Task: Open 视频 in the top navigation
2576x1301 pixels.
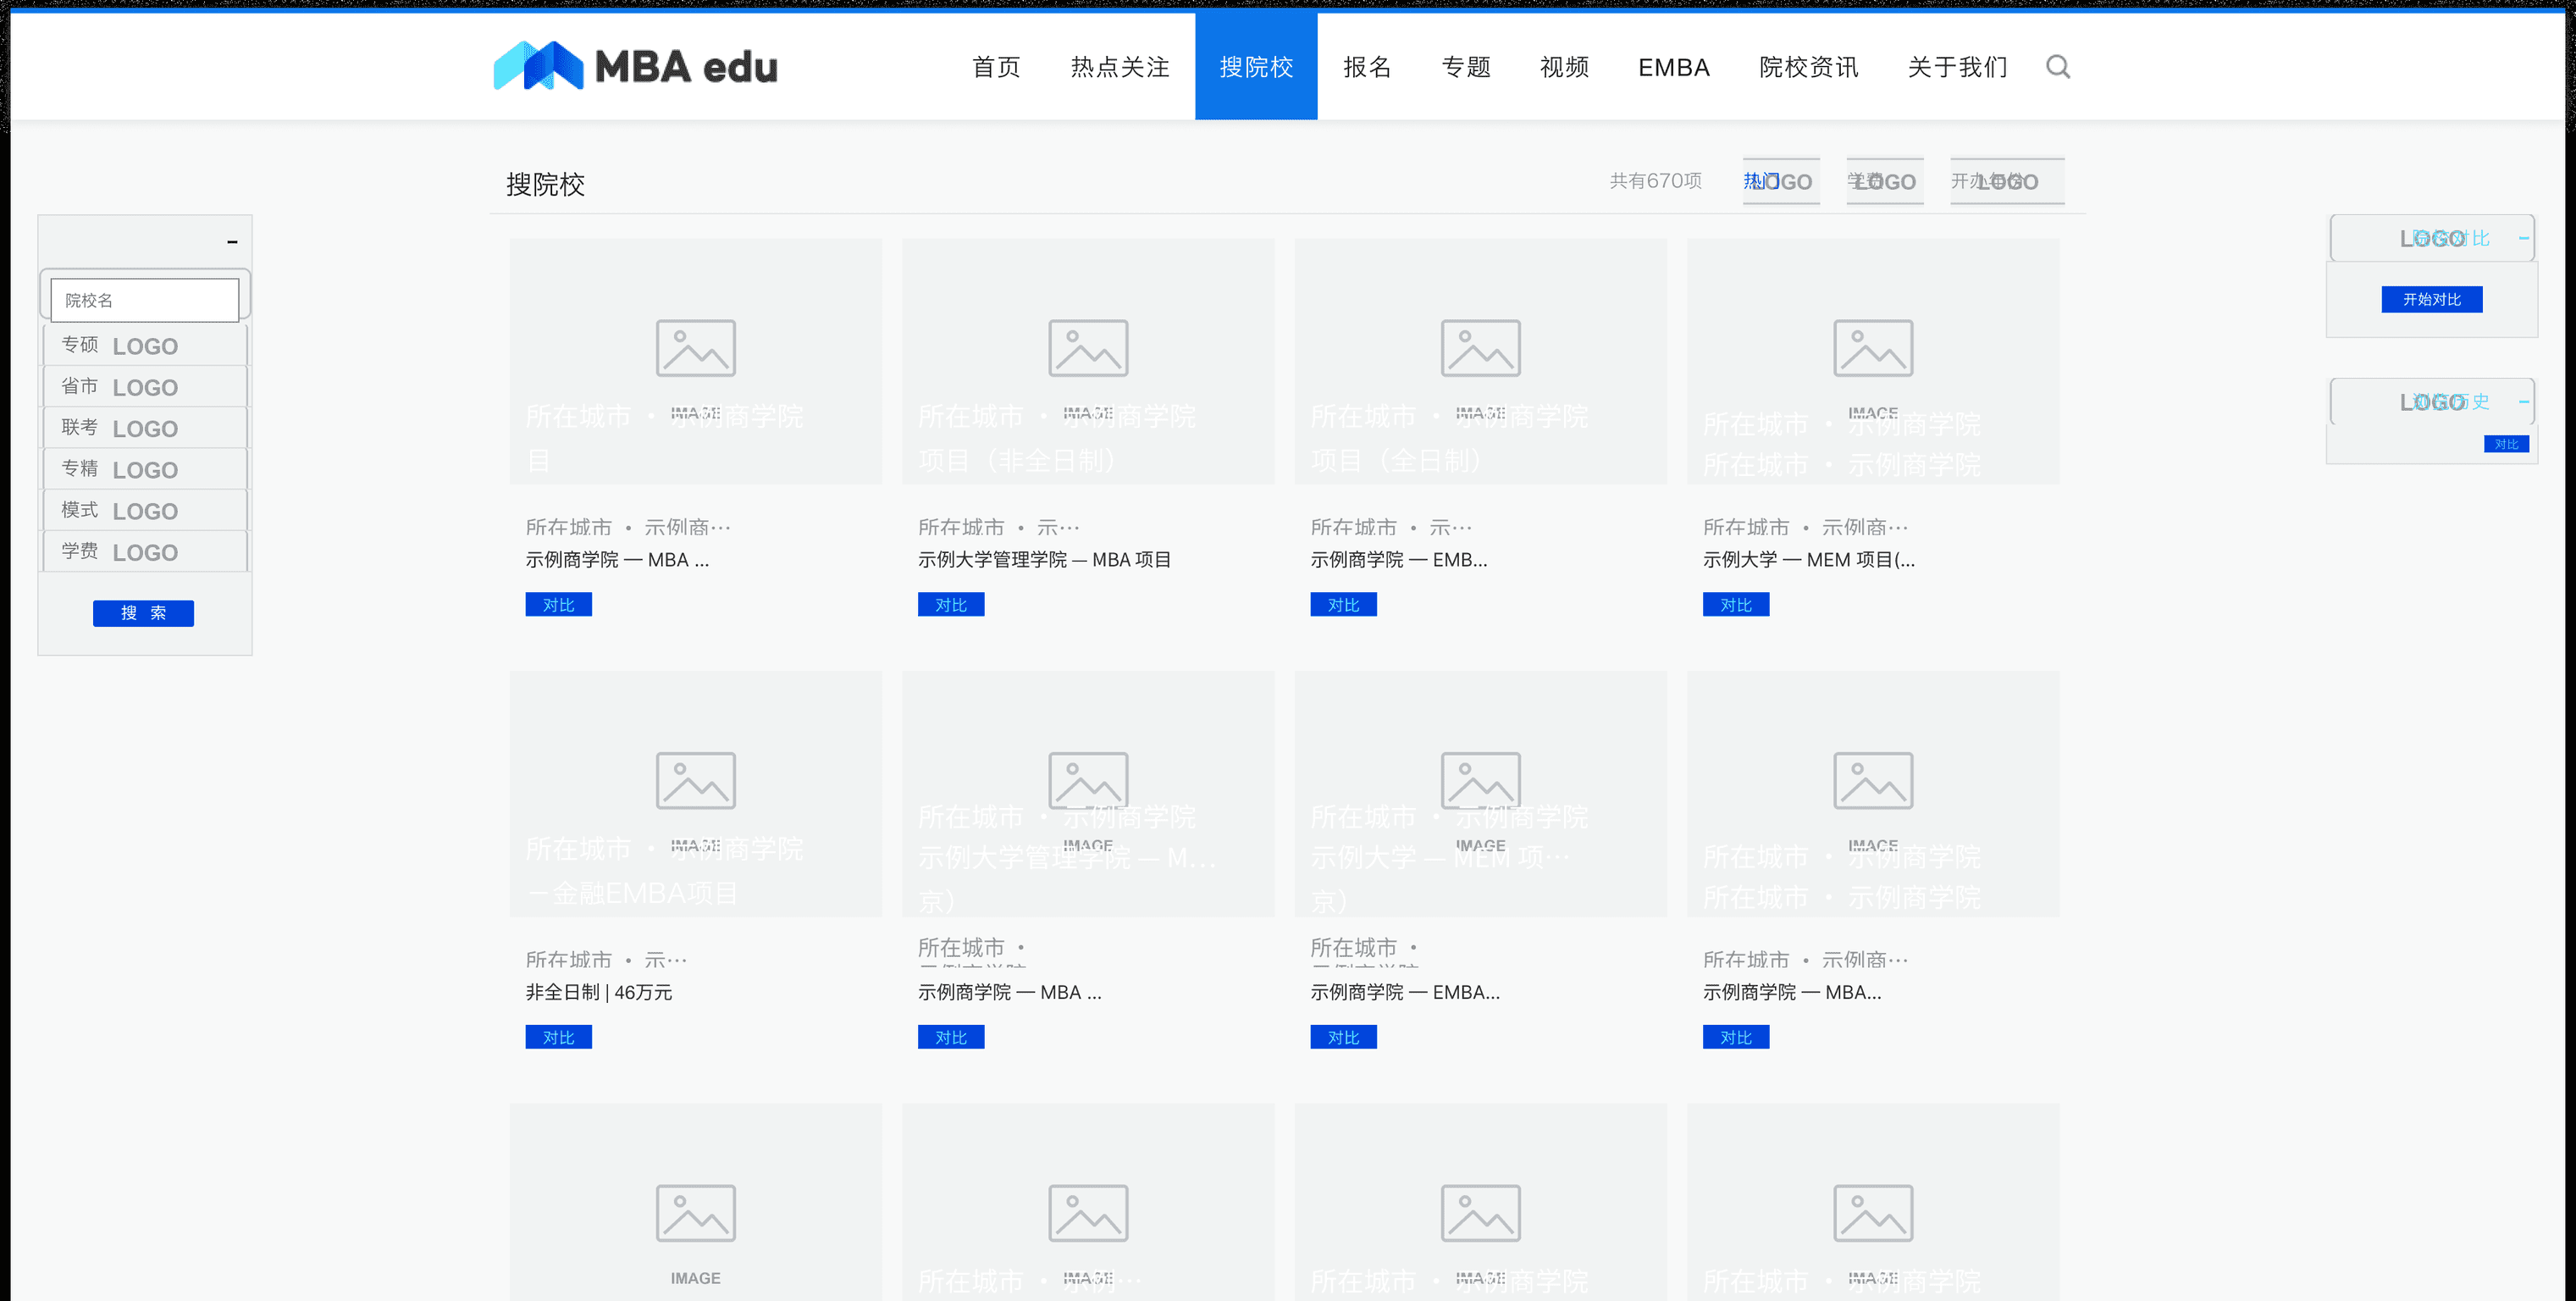Action: coord(1564,67)
